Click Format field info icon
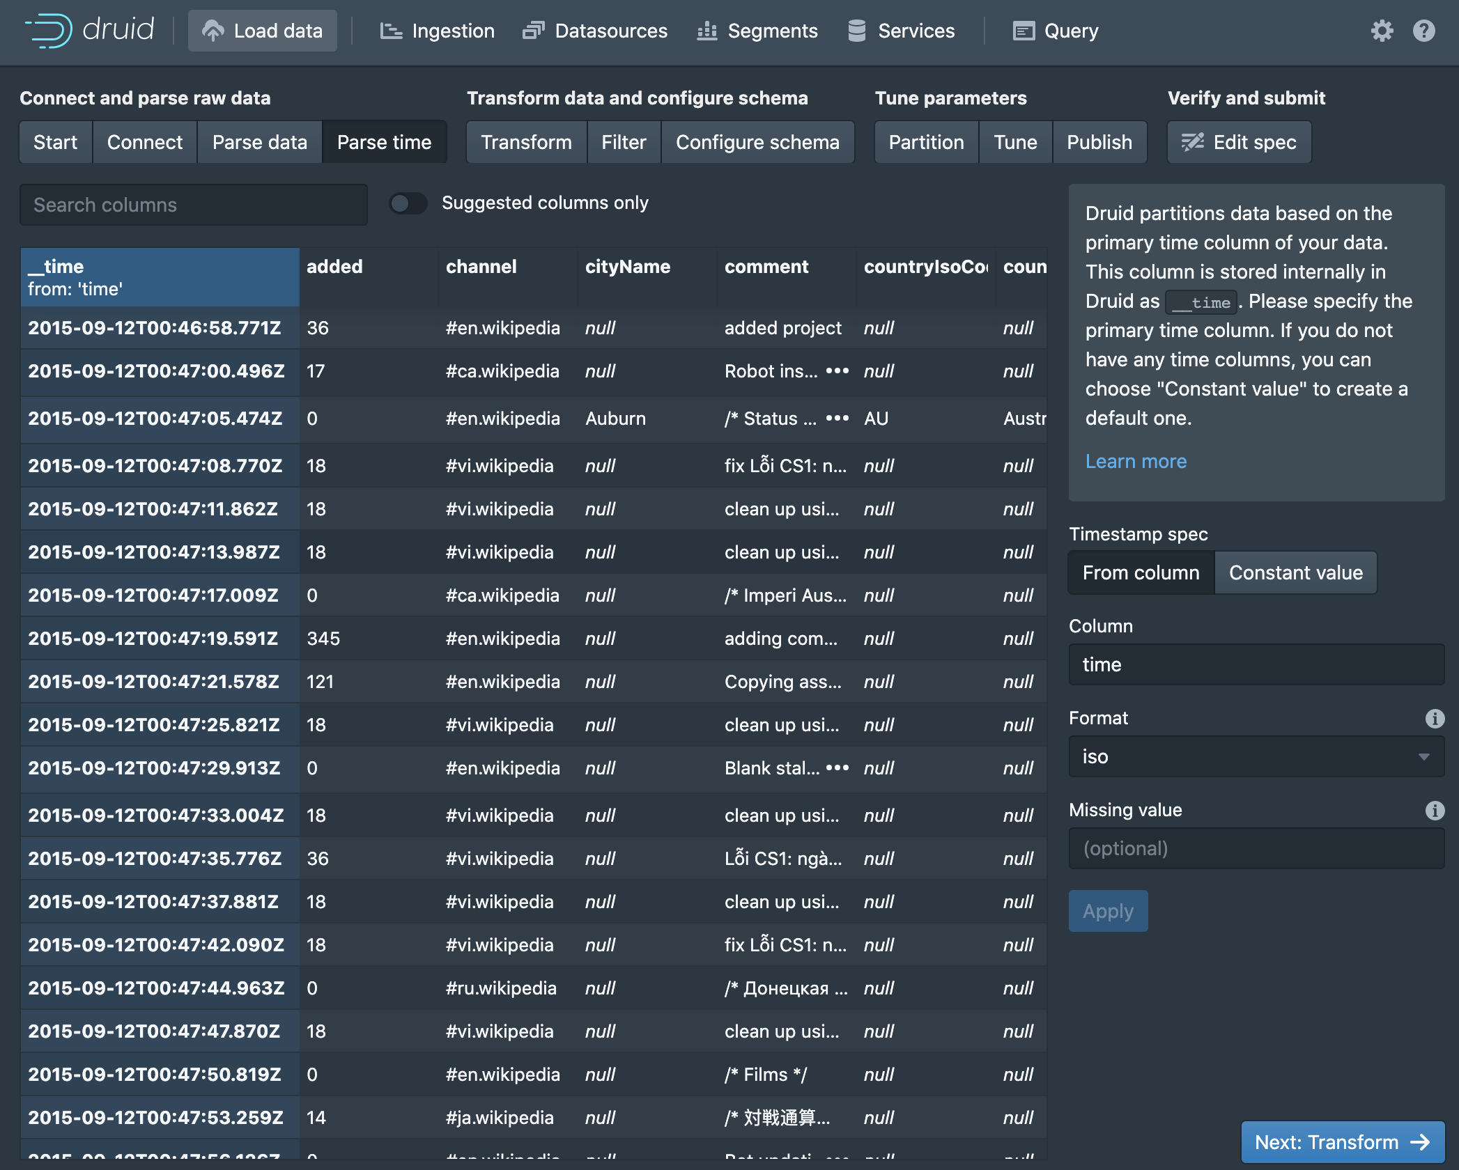 1435,718
